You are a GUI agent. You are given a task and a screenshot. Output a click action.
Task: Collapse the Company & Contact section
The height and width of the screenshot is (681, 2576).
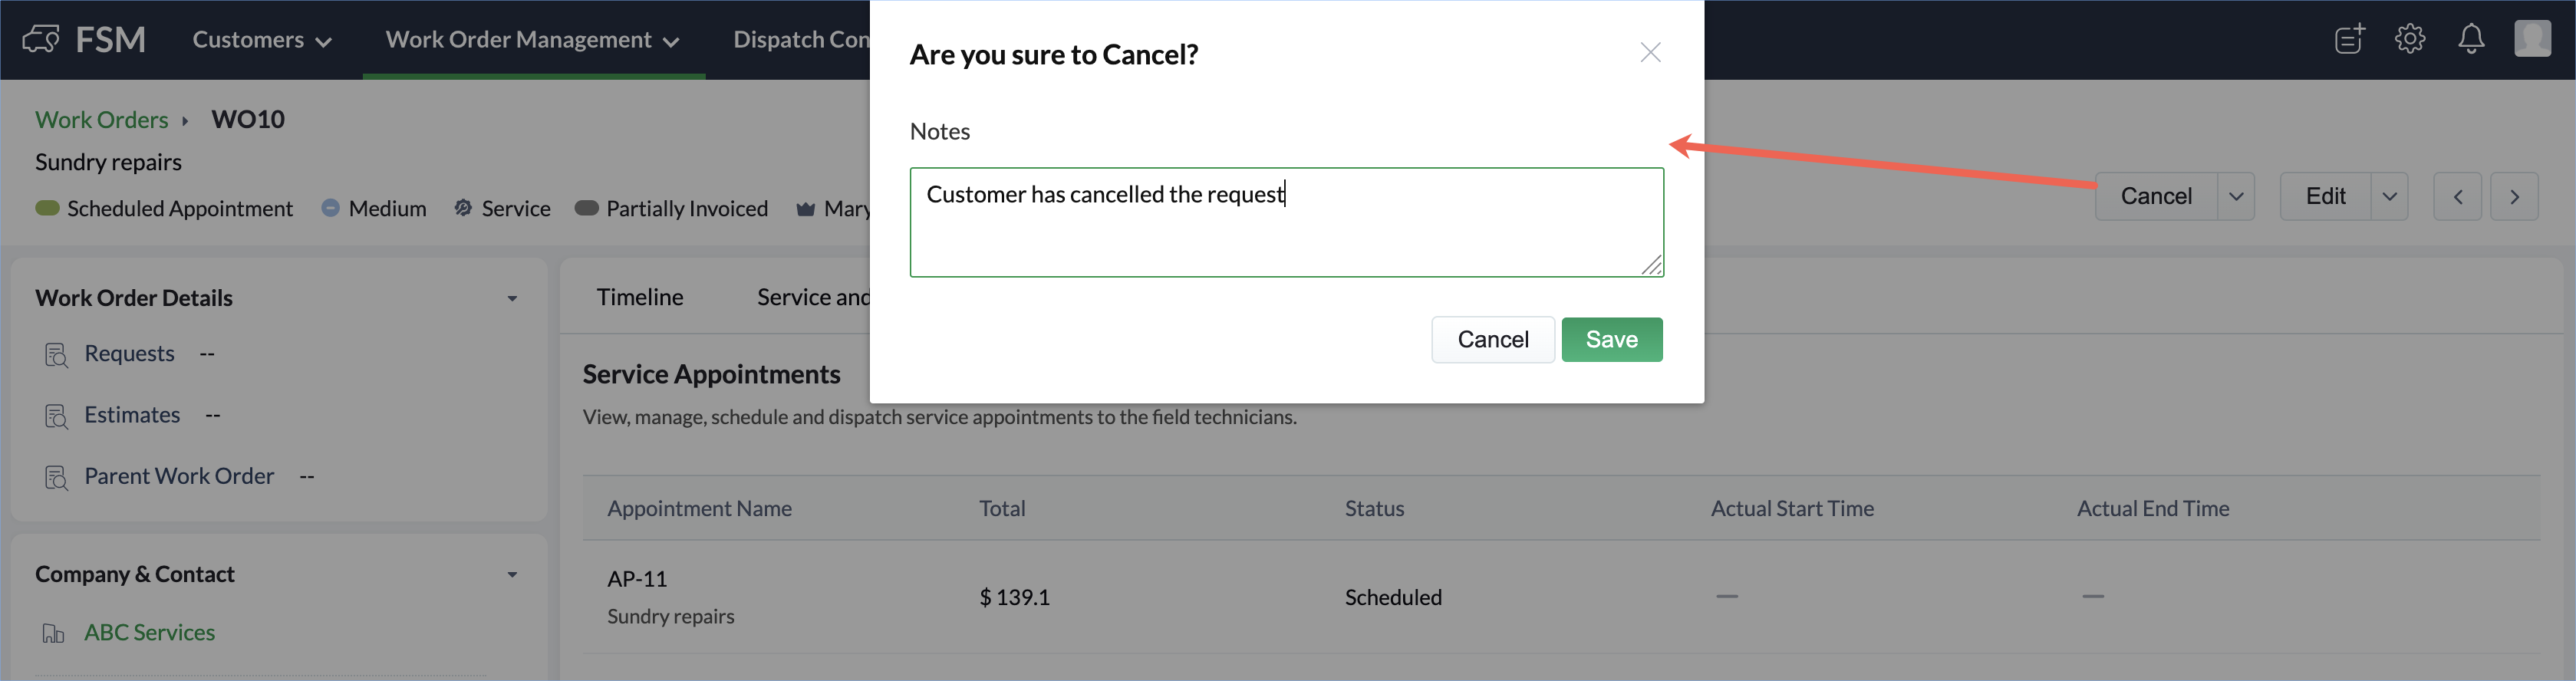click(x=512, y=575)
